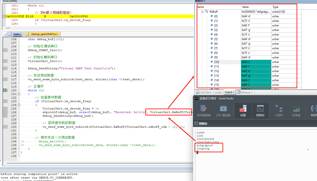Select RxBuff element [15] row

249,85
